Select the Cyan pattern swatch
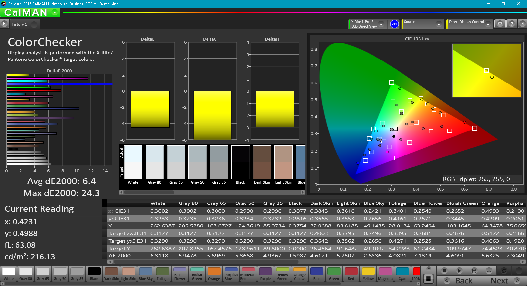Viewport: 527px width, 286px height. point(402,274)
